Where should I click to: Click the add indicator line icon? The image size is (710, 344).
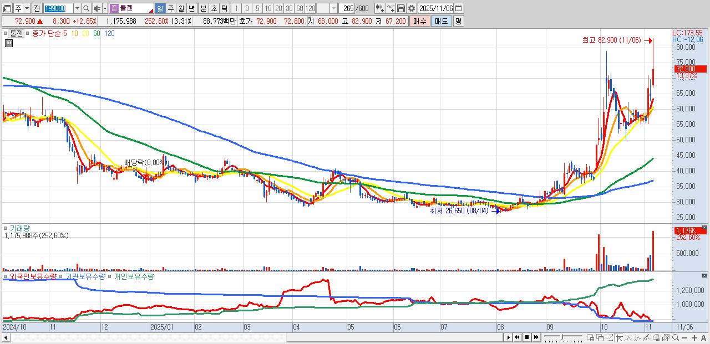pos(390,9)
